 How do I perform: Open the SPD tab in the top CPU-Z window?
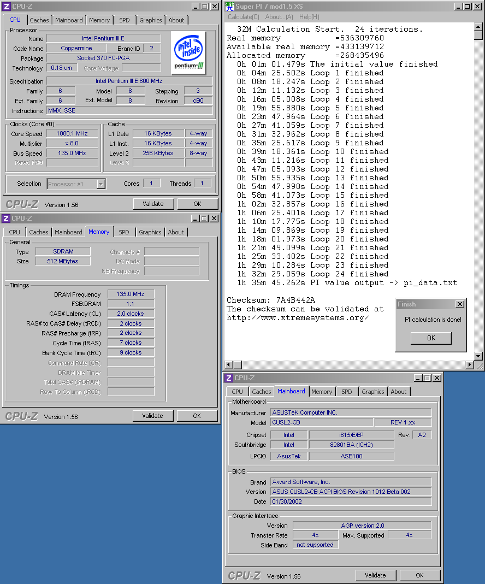125,20
